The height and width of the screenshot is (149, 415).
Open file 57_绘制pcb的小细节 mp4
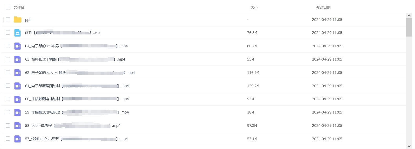click(x=76, y=139)
